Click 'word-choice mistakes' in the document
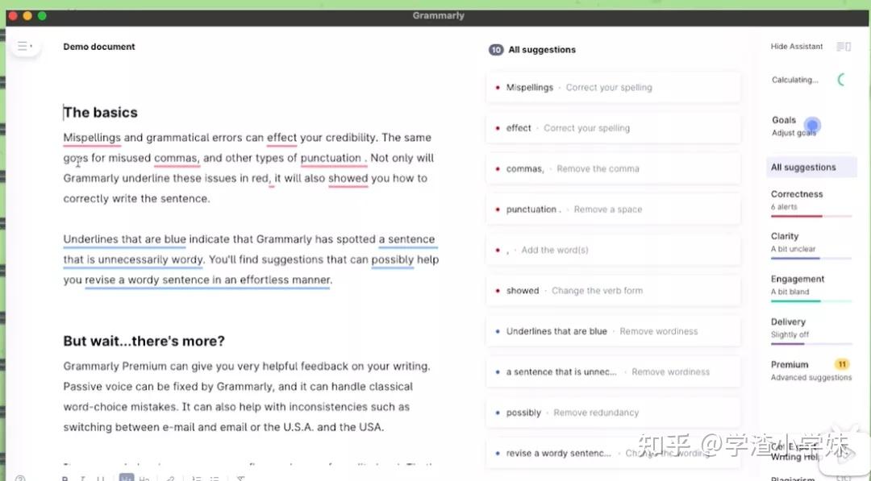 click(119, 407)
